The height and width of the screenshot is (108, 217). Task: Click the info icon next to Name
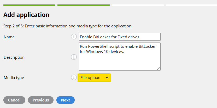[x=74, y=37]
